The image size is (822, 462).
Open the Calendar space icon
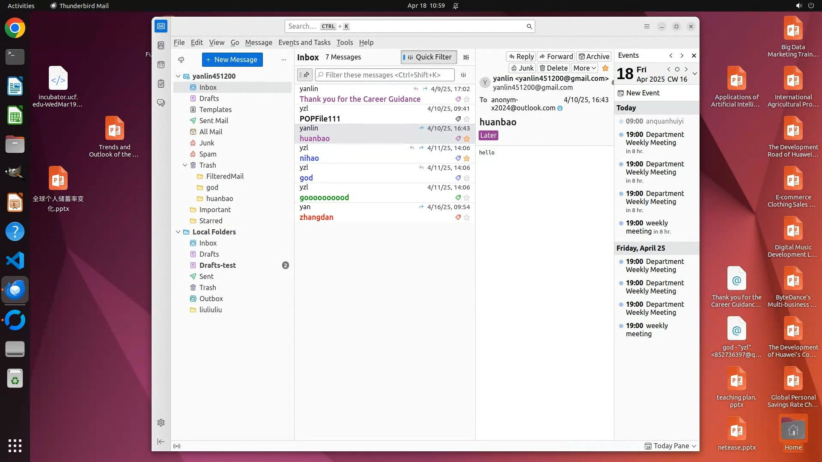pos(161,65)
